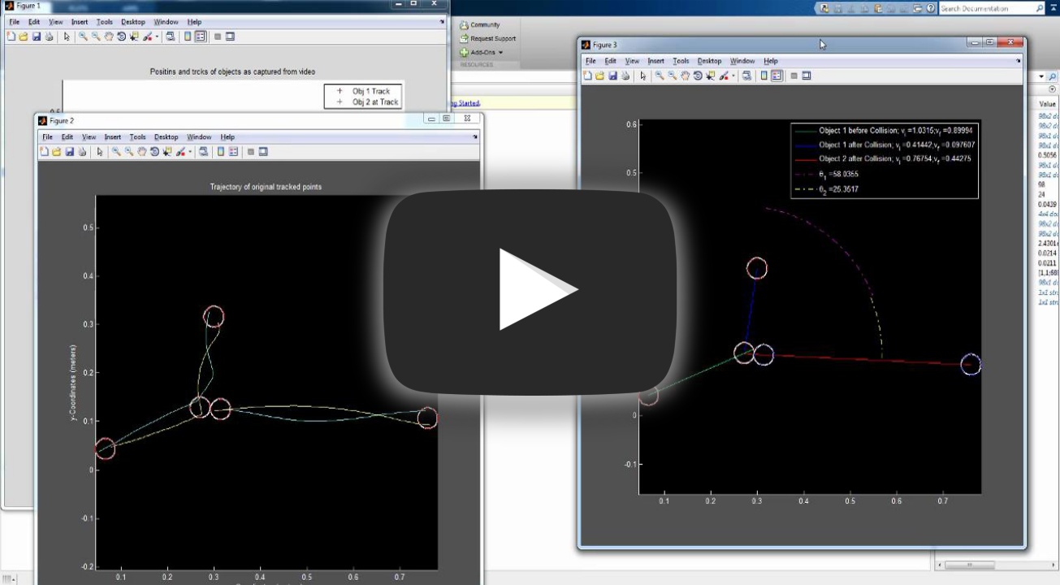Screen dimensions: 1060x585
Task: Activate Zoom Out tool in Figure 1
Action: pos(96,37)
